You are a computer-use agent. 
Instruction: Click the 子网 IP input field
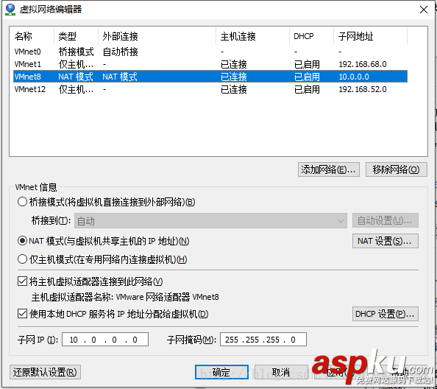105,340
